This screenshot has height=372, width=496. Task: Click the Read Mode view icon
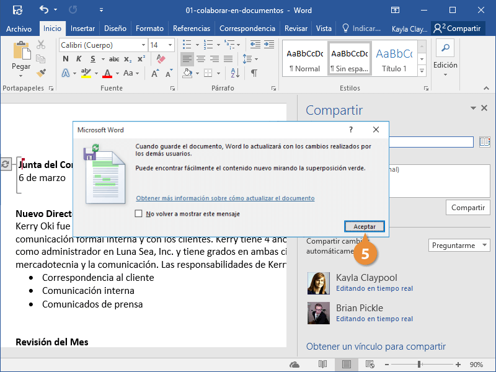pyautogui.click(x=322, y=365)
